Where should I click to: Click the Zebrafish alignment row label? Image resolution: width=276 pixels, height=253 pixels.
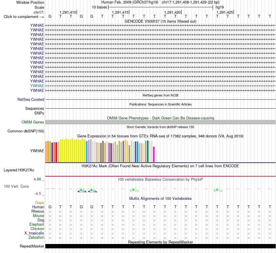point(36,238)
